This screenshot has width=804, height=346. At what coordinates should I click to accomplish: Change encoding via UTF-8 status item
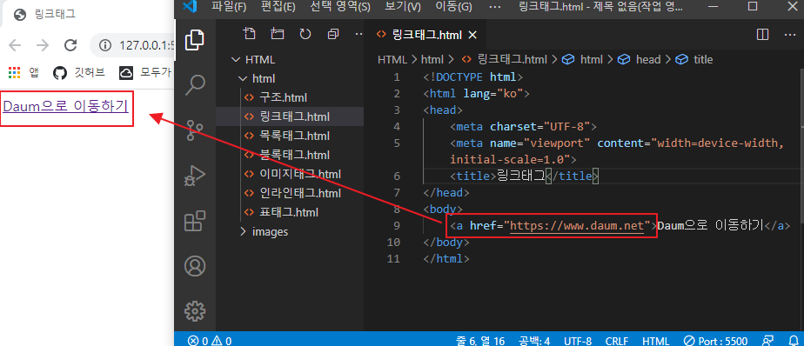(578, 341)
